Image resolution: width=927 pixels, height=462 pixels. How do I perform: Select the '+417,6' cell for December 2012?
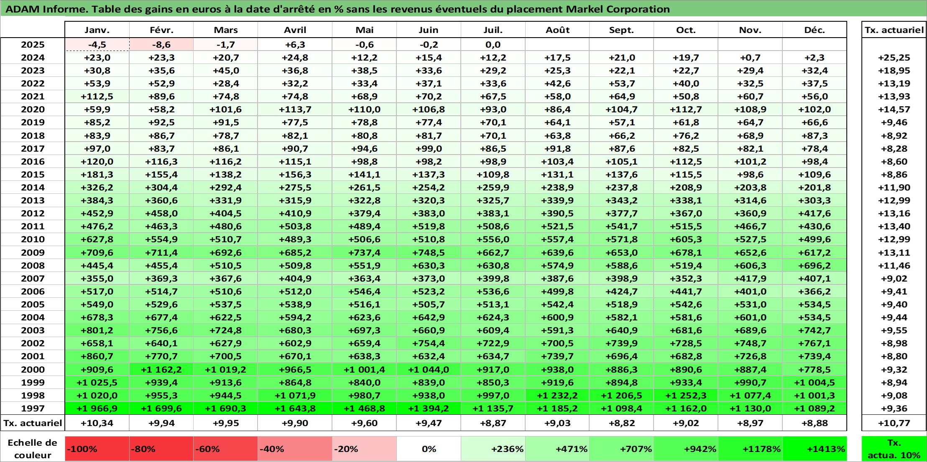coord(815,213)
